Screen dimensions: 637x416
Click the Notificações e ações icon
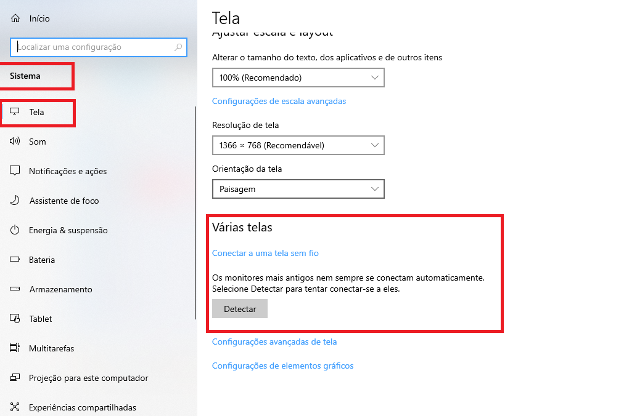[x=15, y=170]
